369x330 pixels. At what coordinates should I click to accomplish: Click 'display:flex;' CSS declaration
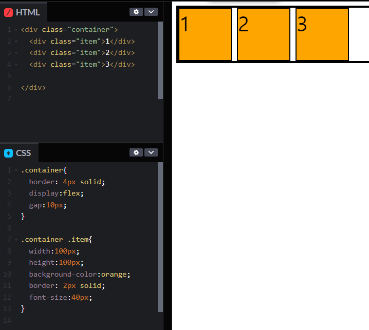tap(56, 193)
